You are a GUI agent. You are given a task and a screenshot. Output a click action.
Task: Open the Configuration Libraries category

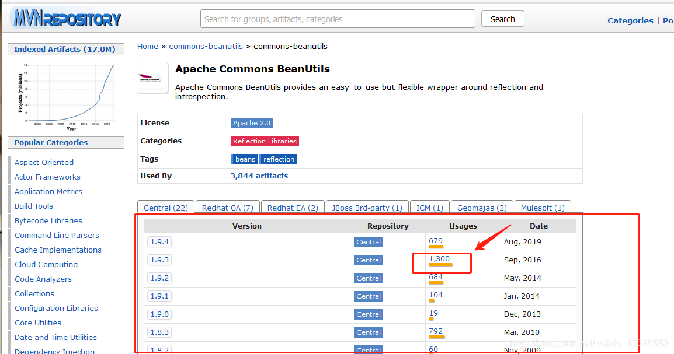tap(56, 308)
